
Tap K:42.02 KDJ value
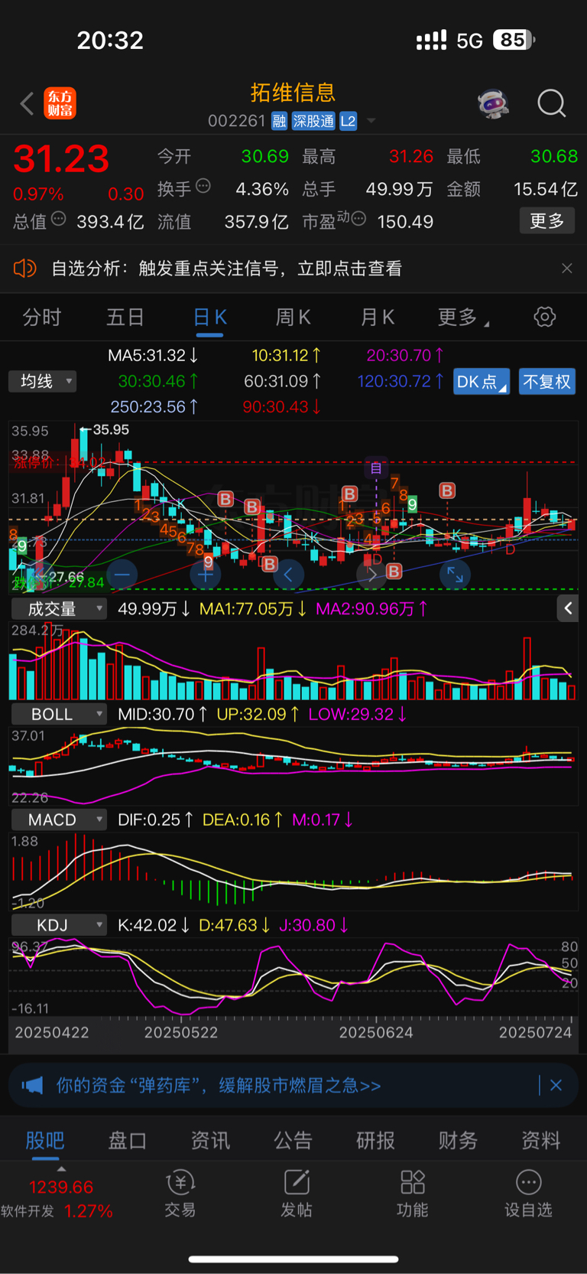pyautogui.click(x=154, y=925)
